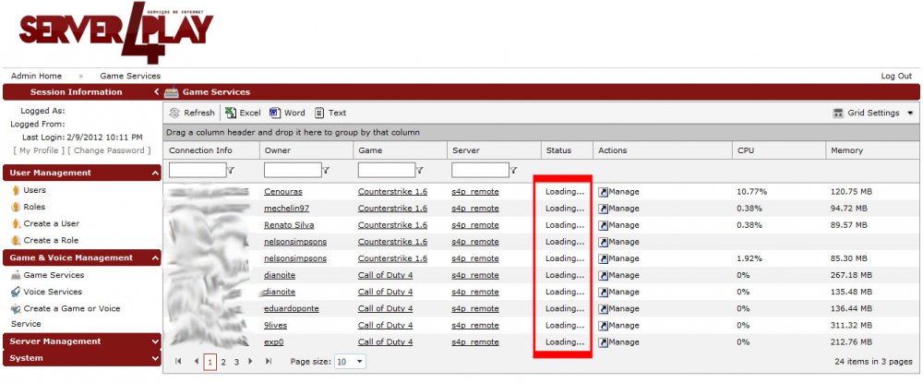Click the Refresh icon in the grid toolbar
Screen dimensions: 923x383
(x=174, y=113)
